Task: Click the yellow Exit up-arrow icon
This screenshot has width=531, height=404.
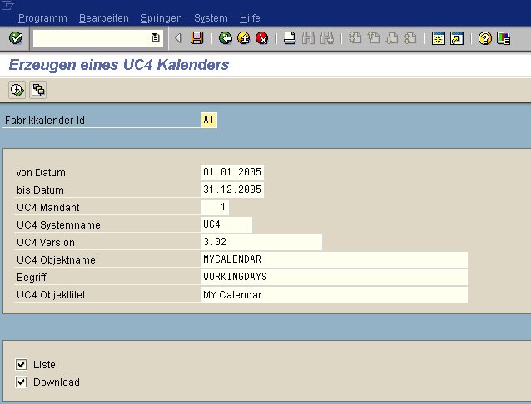Action: tap(244, 38)
